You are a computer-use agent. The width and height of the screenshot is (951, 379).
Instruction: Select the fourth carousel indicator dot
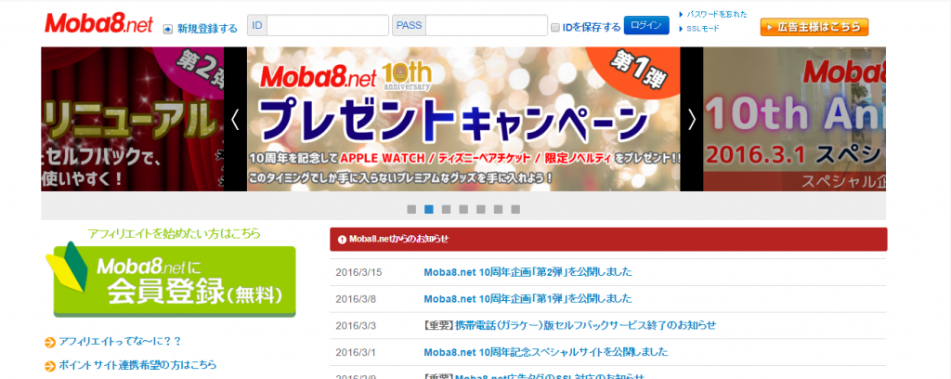[x=463, y=209]
